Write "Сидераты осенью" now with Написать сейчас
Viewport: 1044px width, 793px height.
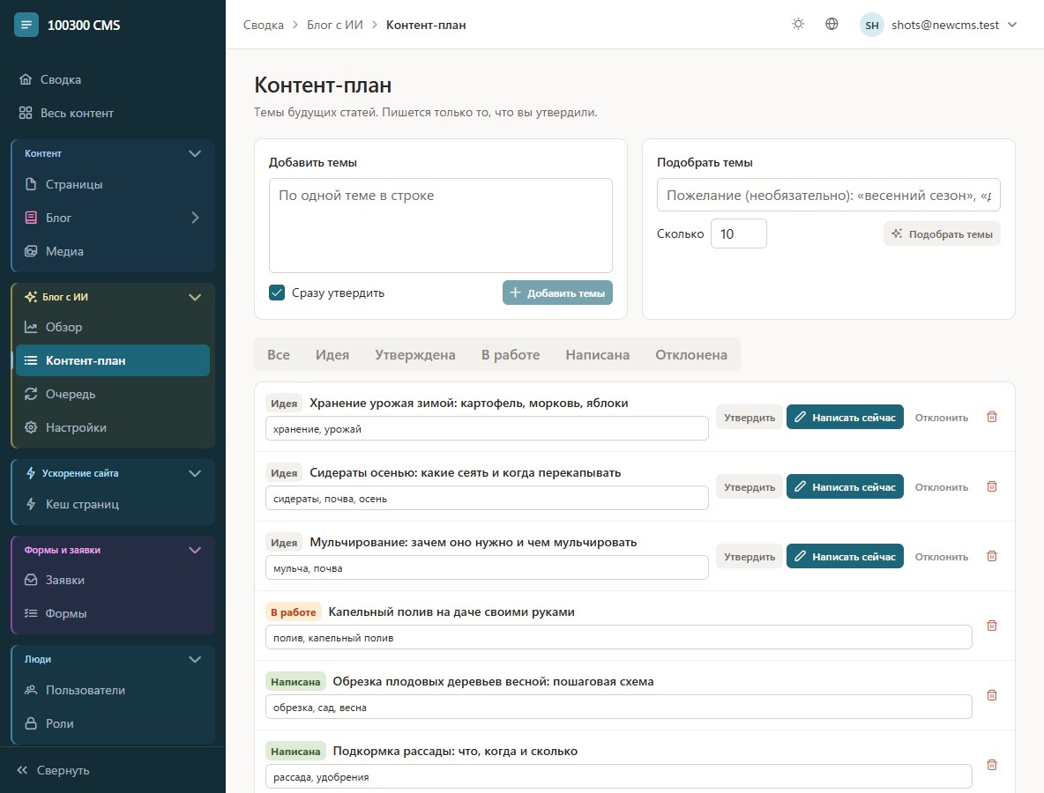coord(845,487)
